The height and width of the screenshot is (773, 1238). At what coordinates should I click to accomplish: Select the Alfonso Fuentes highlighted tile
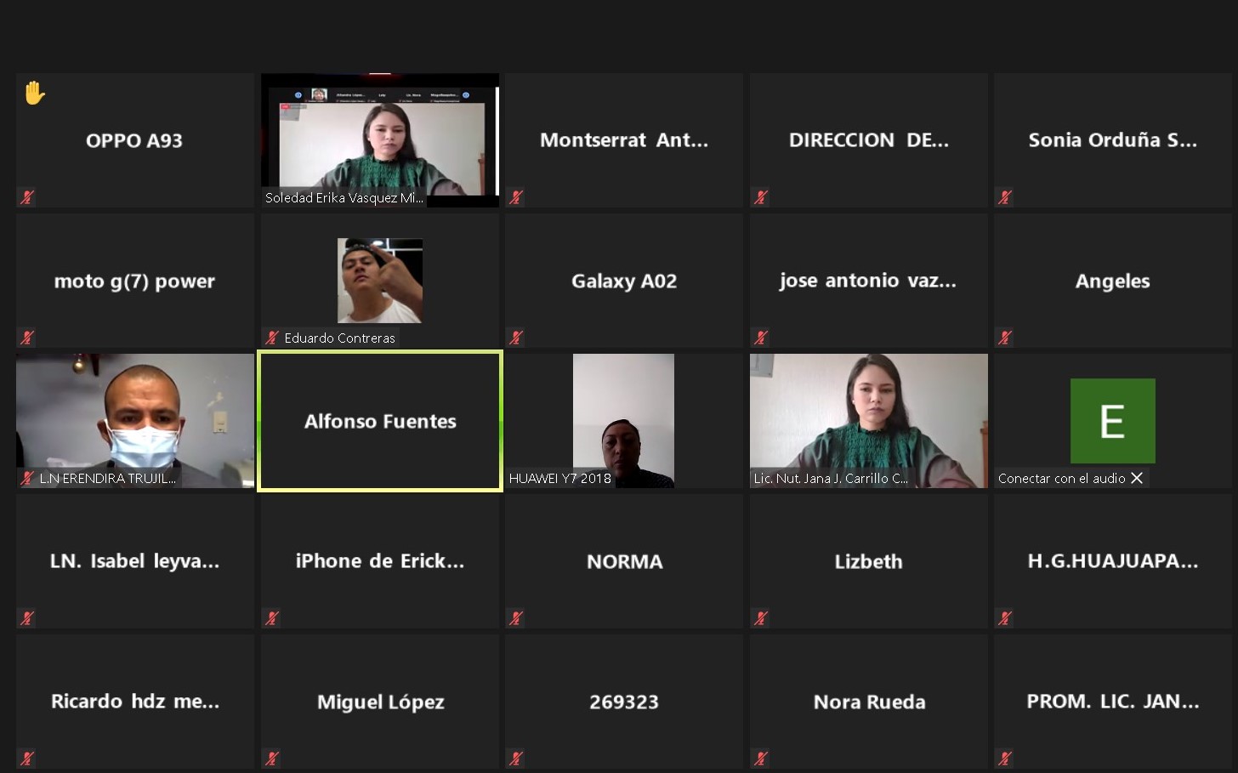pos(380,421)
